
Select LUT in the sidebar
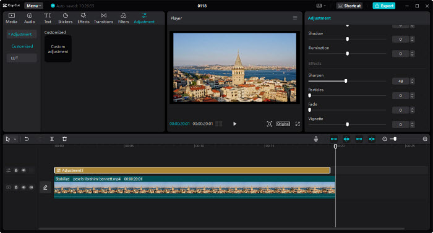[21, 58]
